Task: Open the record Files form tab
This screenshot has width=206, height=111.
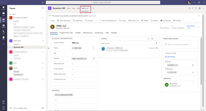Action: (107, 33)
